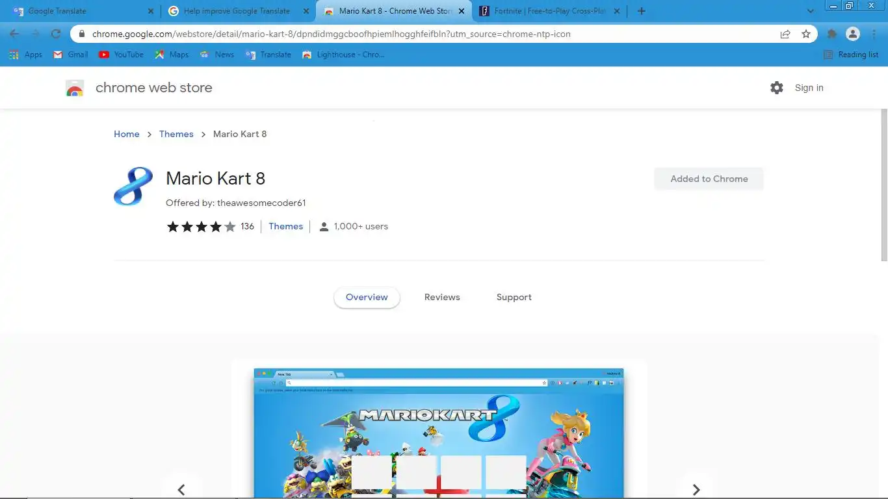The width and height of the screenshot is (888, 499).
Task: Click the '1,000+ users' text
Action: tap(361, 226)
